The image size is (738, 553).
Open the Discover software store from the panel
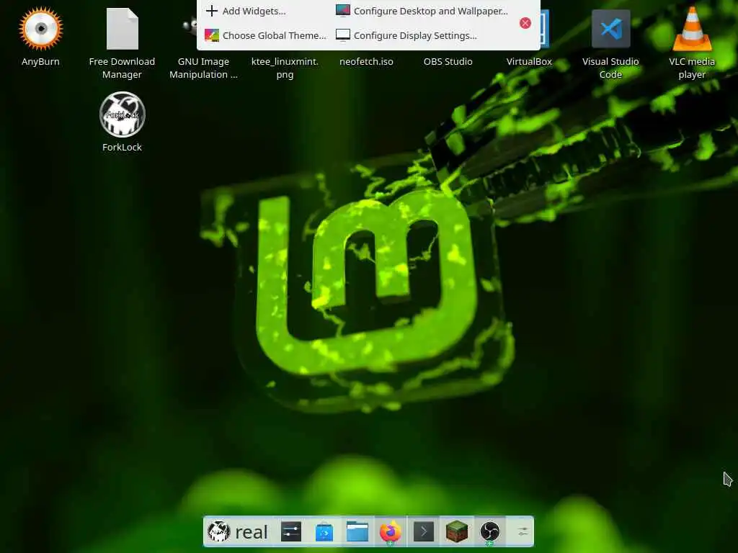(324, 532)
